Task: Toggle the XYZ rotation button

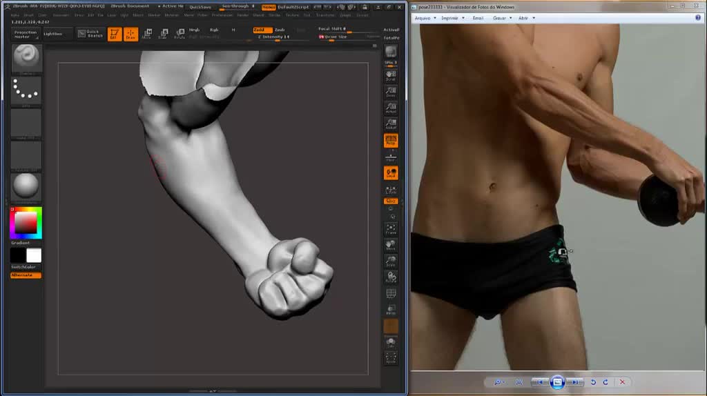Action: [391, 201]
